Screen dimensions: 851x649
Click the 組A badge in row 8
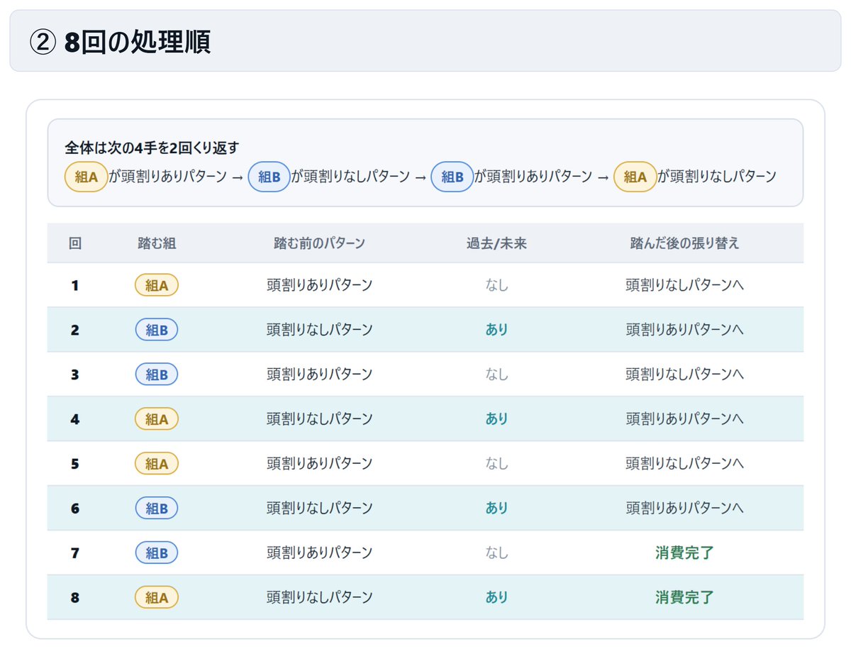point(157,598)
